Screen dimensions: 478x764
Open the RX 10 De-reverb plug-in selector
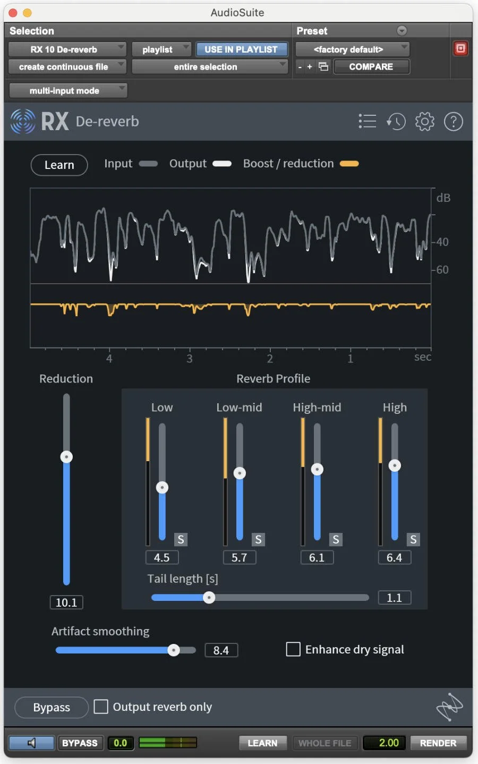pos(67,49)
